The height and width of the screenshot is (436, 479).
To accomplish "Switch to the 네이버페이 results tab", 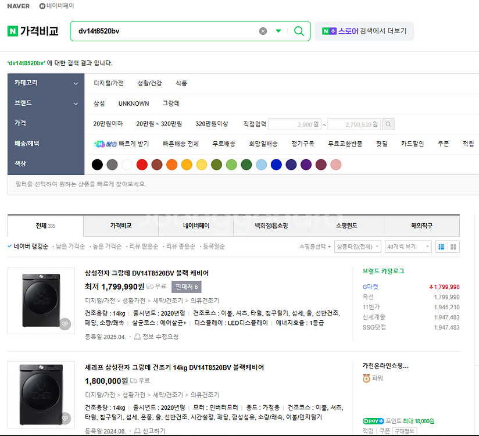I will [196, 226].
